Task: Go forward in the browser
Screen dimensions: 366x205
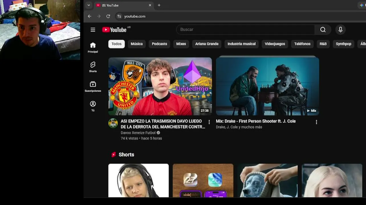Action: coord(99,16)
